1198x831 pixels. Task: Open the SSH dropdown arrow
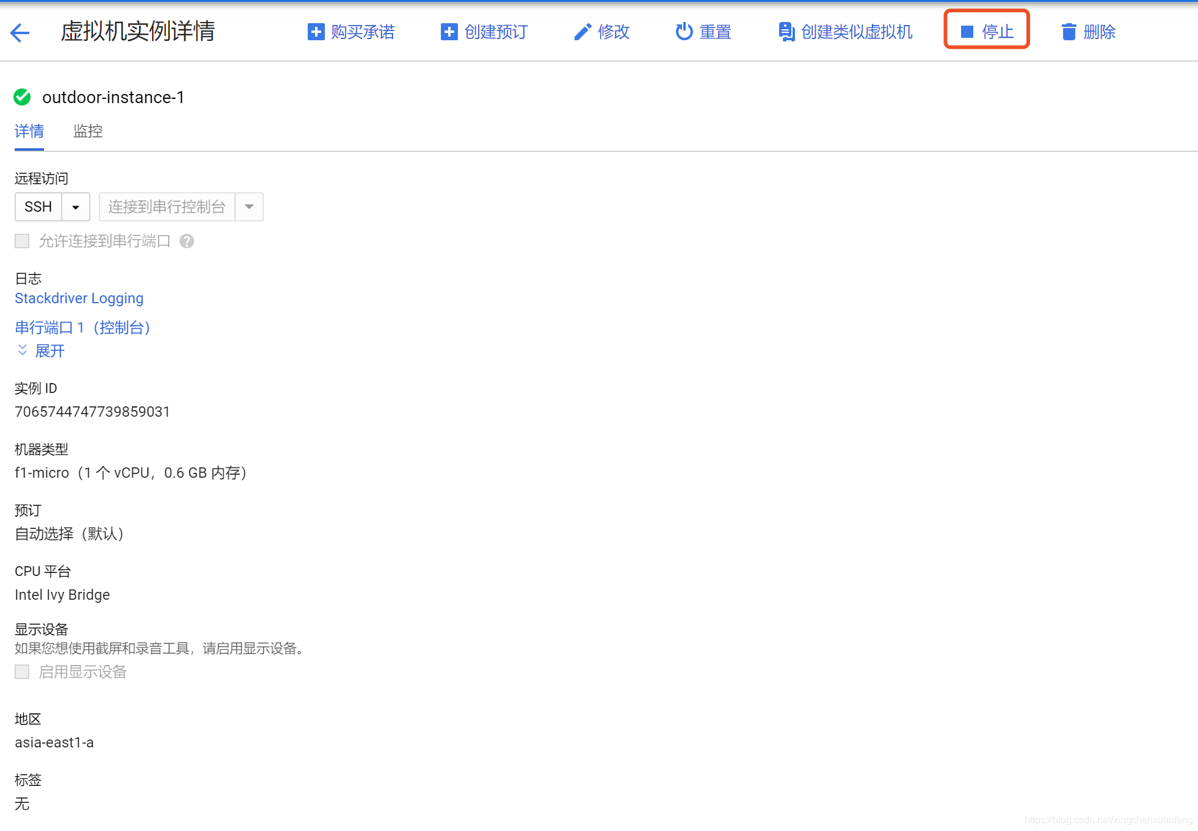(x=76, y=207)
